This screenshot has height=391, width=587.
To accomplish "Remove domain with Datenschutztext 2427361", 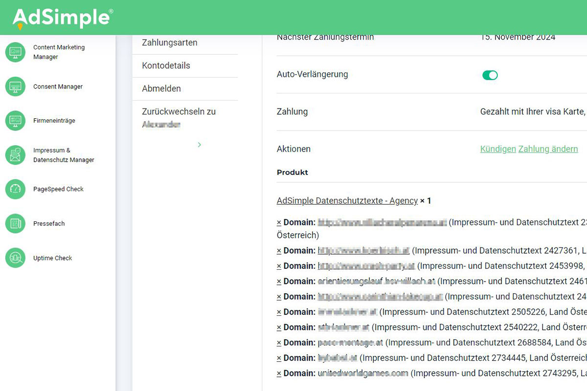I will [x=279, y=251].
